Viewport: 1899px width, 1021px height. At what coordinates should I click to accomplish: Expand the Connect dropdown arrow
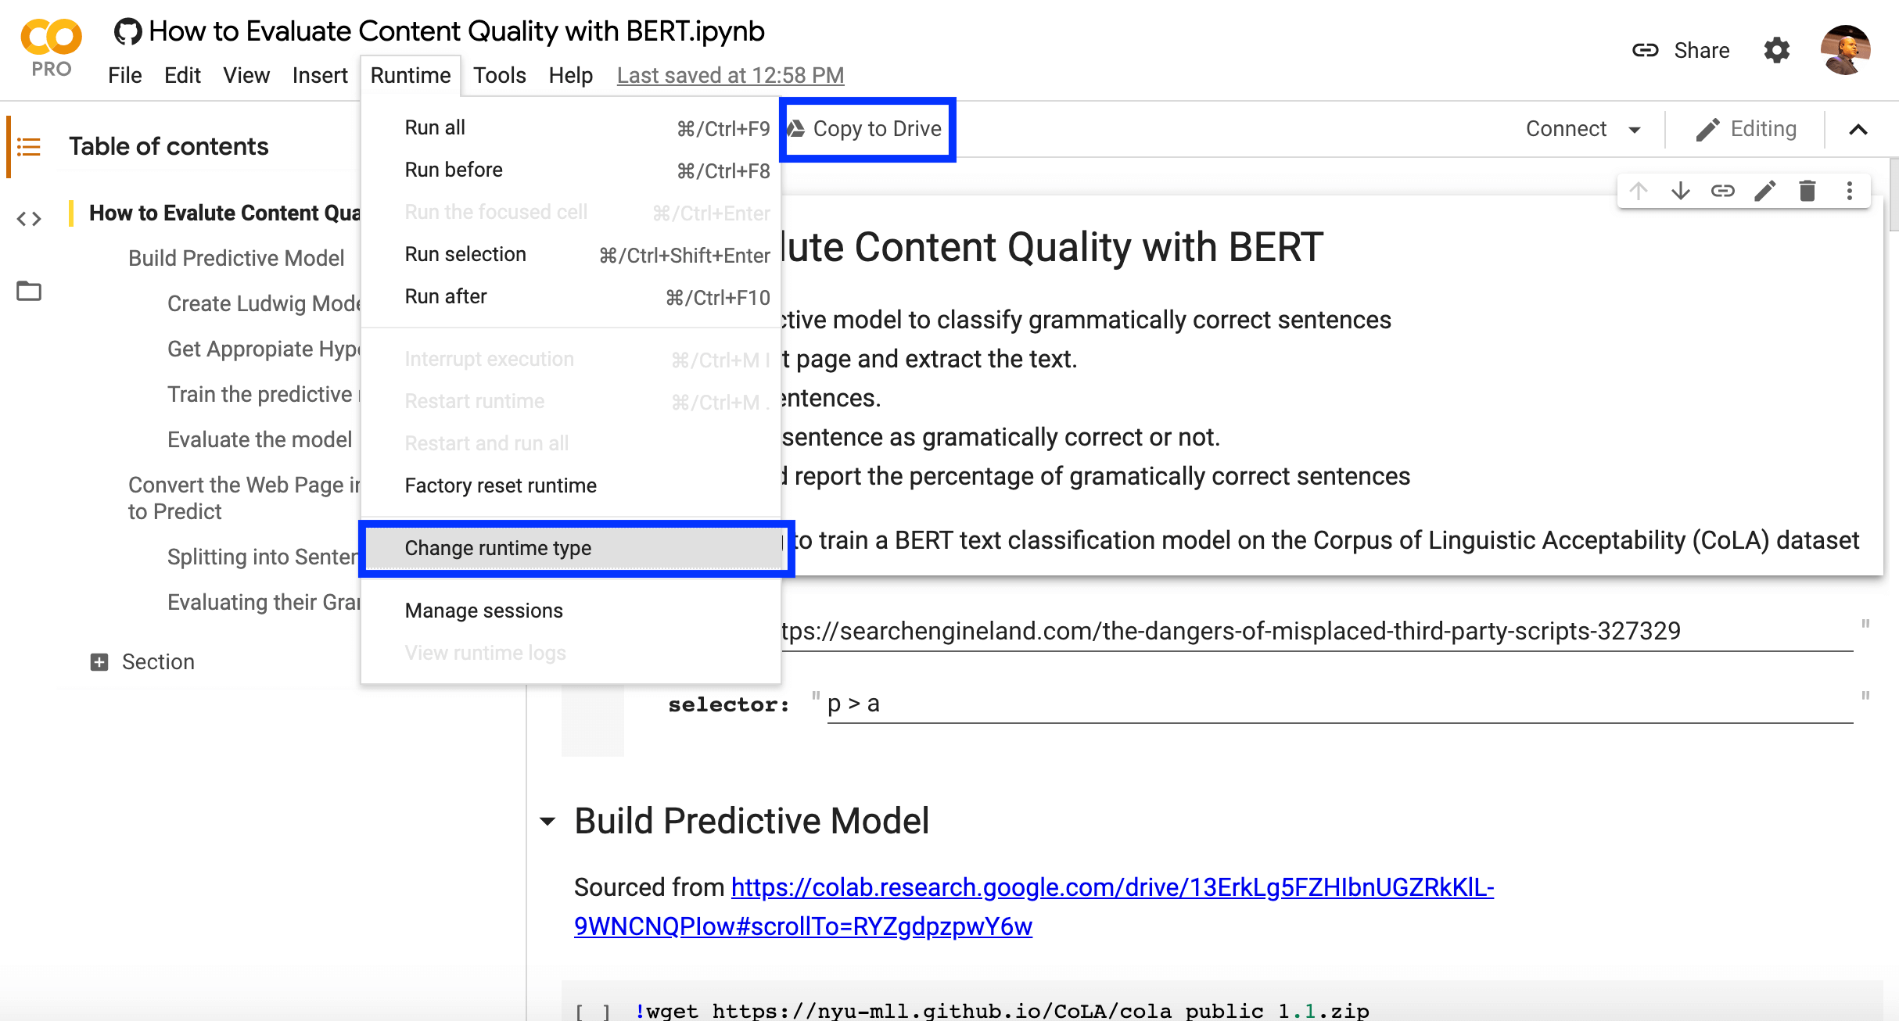[x=1635, y=130]
